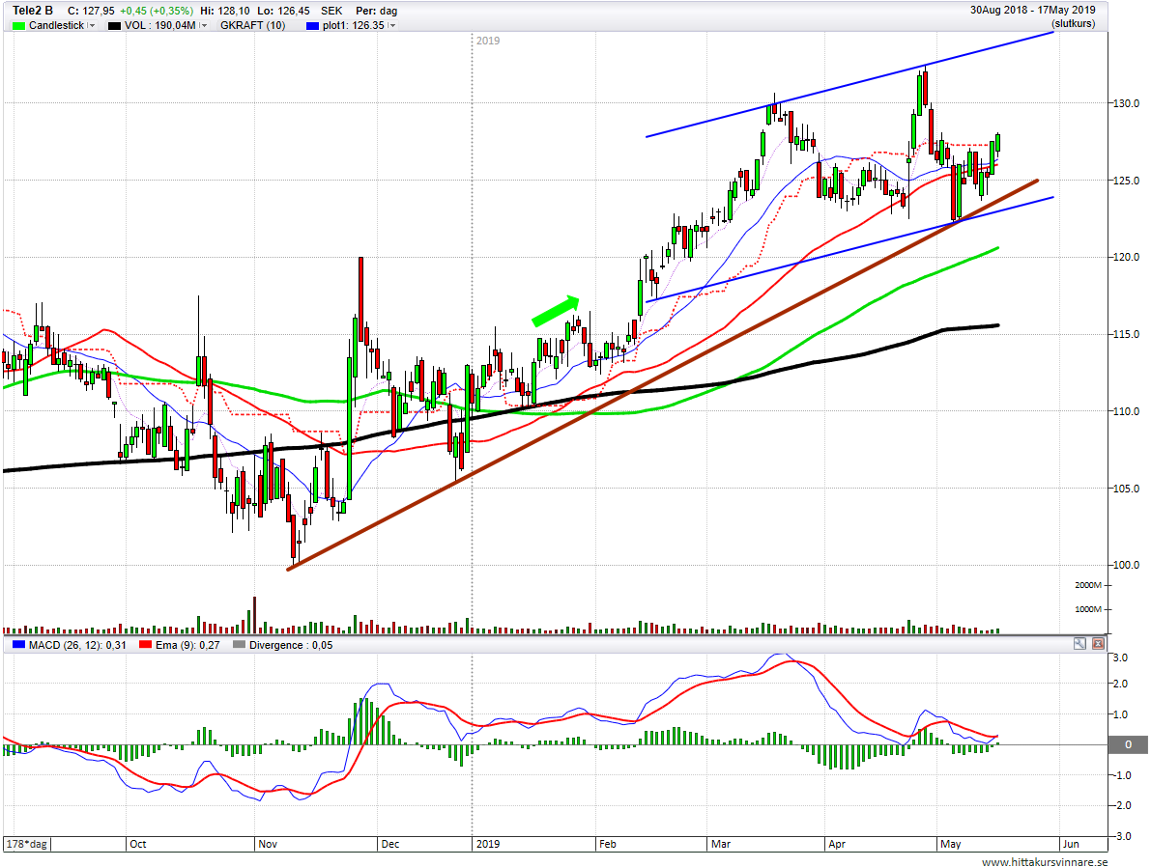Screen dimensions: 1151x867
Task: Open the VOL indicator dropdown arrow
Action: 203,26
